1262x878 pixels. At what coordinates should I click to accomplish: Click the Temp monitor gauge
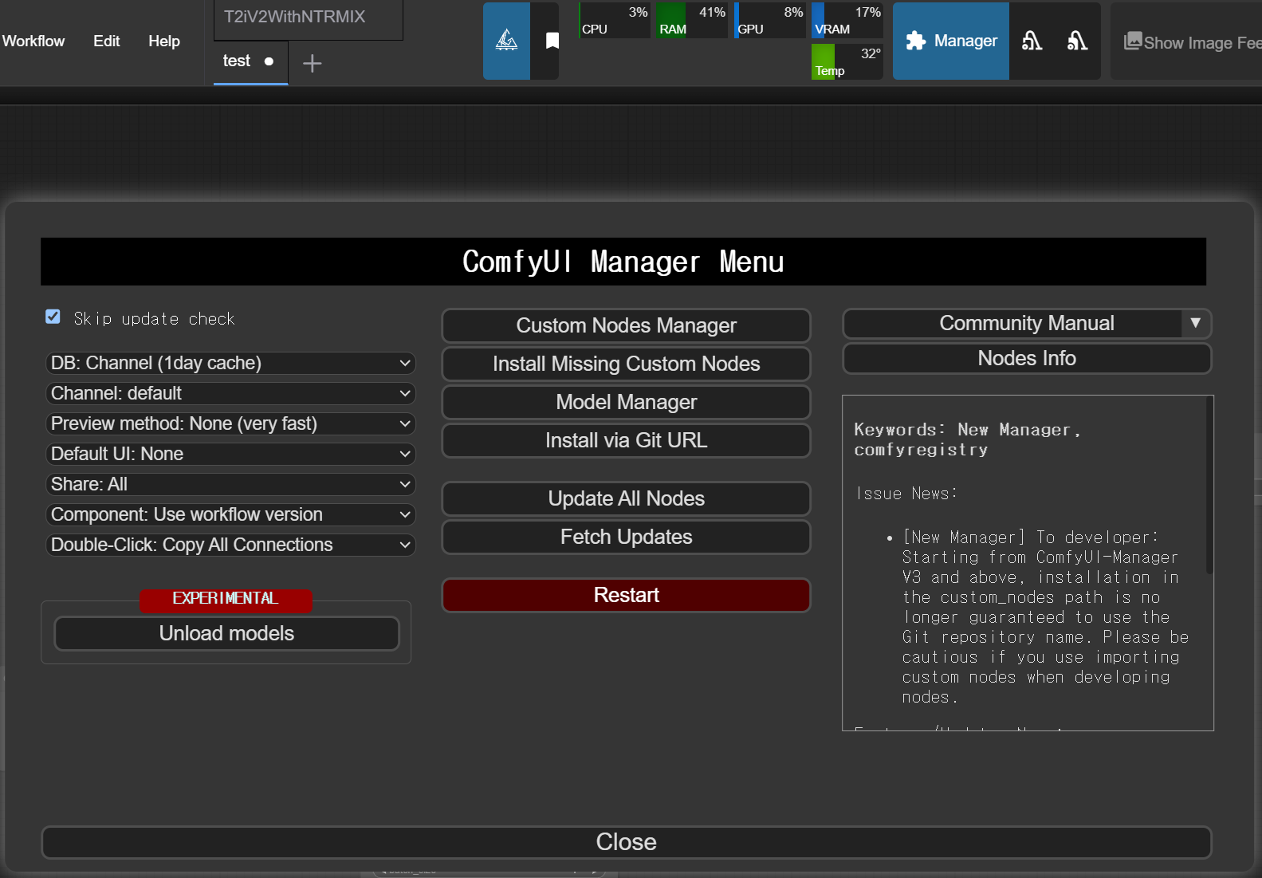click(847, 61)
